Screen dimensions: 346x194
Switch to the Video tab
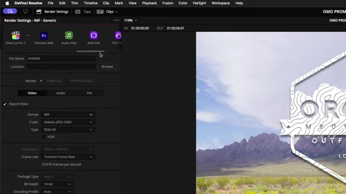coord(32,93)
